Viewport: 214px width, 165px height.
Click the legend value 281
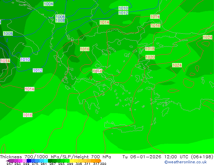(44, 164)
